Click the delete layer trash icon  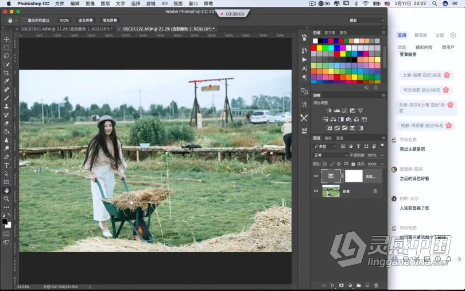tap(377, 285)
